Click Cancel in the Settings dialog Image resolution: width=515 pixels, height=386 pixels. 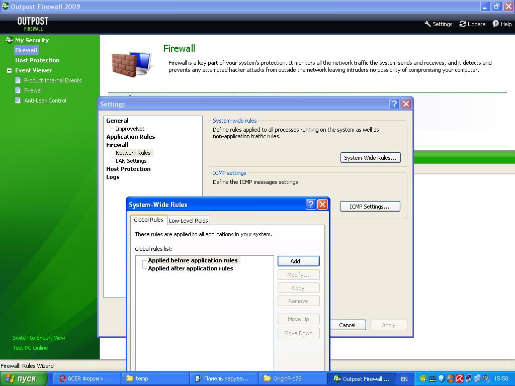(347, 325)
